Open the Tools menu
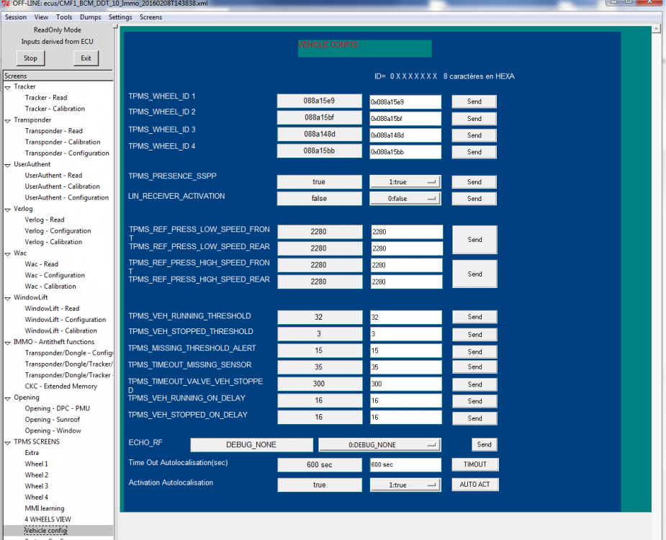The height and width of the screenshot is (540, 666). [x=64, y=17]
